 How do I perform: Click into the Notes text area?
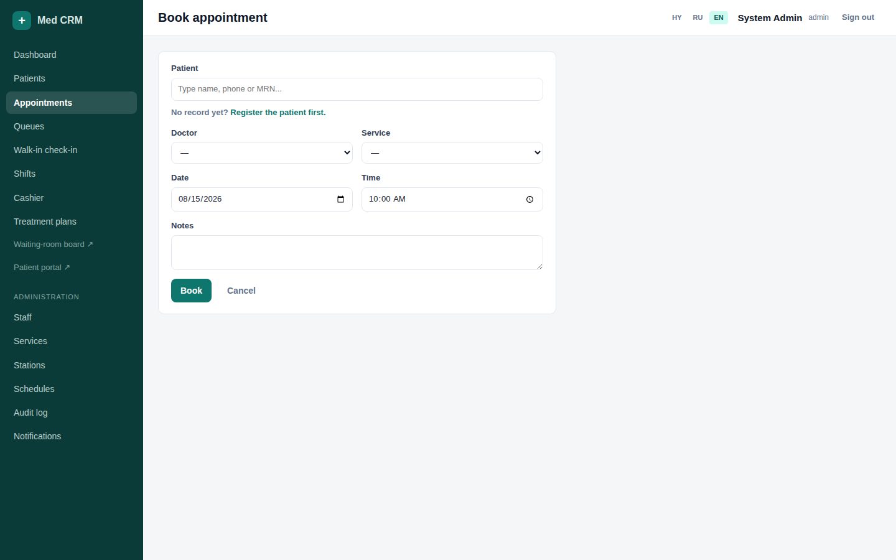(x=357, y=253)
